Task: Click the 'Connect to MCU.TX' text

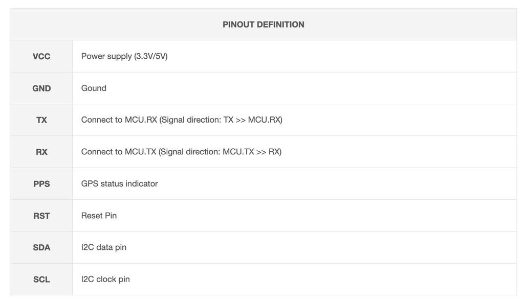Action: click(119, 152)
